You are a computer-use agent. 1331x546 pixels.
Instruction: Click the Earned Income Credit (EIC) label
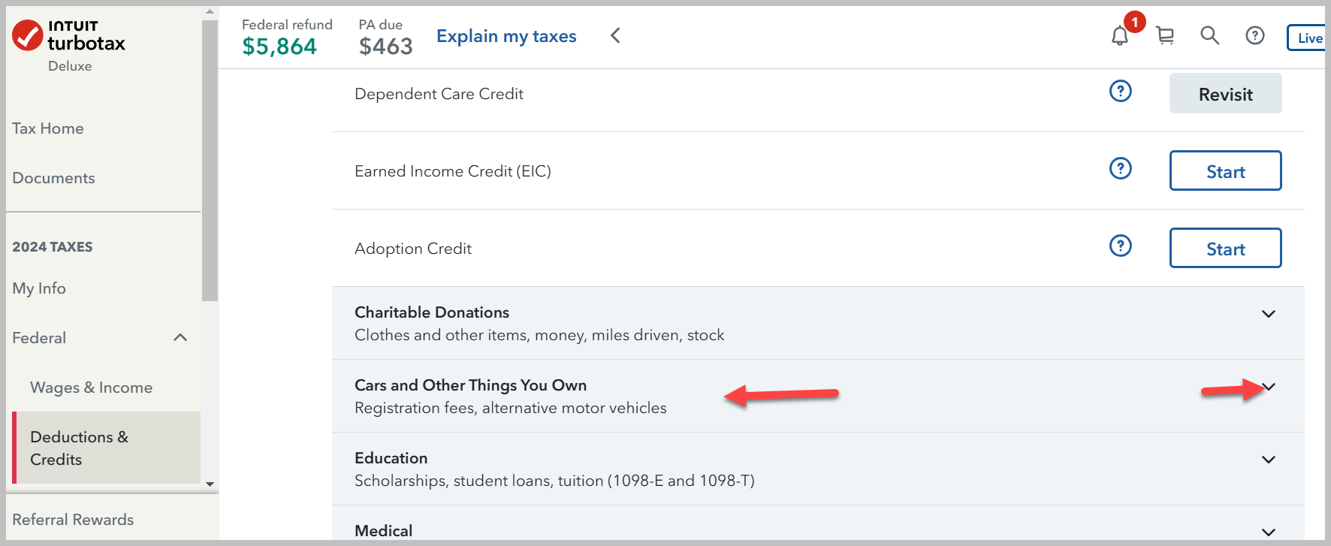click(453, 171)
